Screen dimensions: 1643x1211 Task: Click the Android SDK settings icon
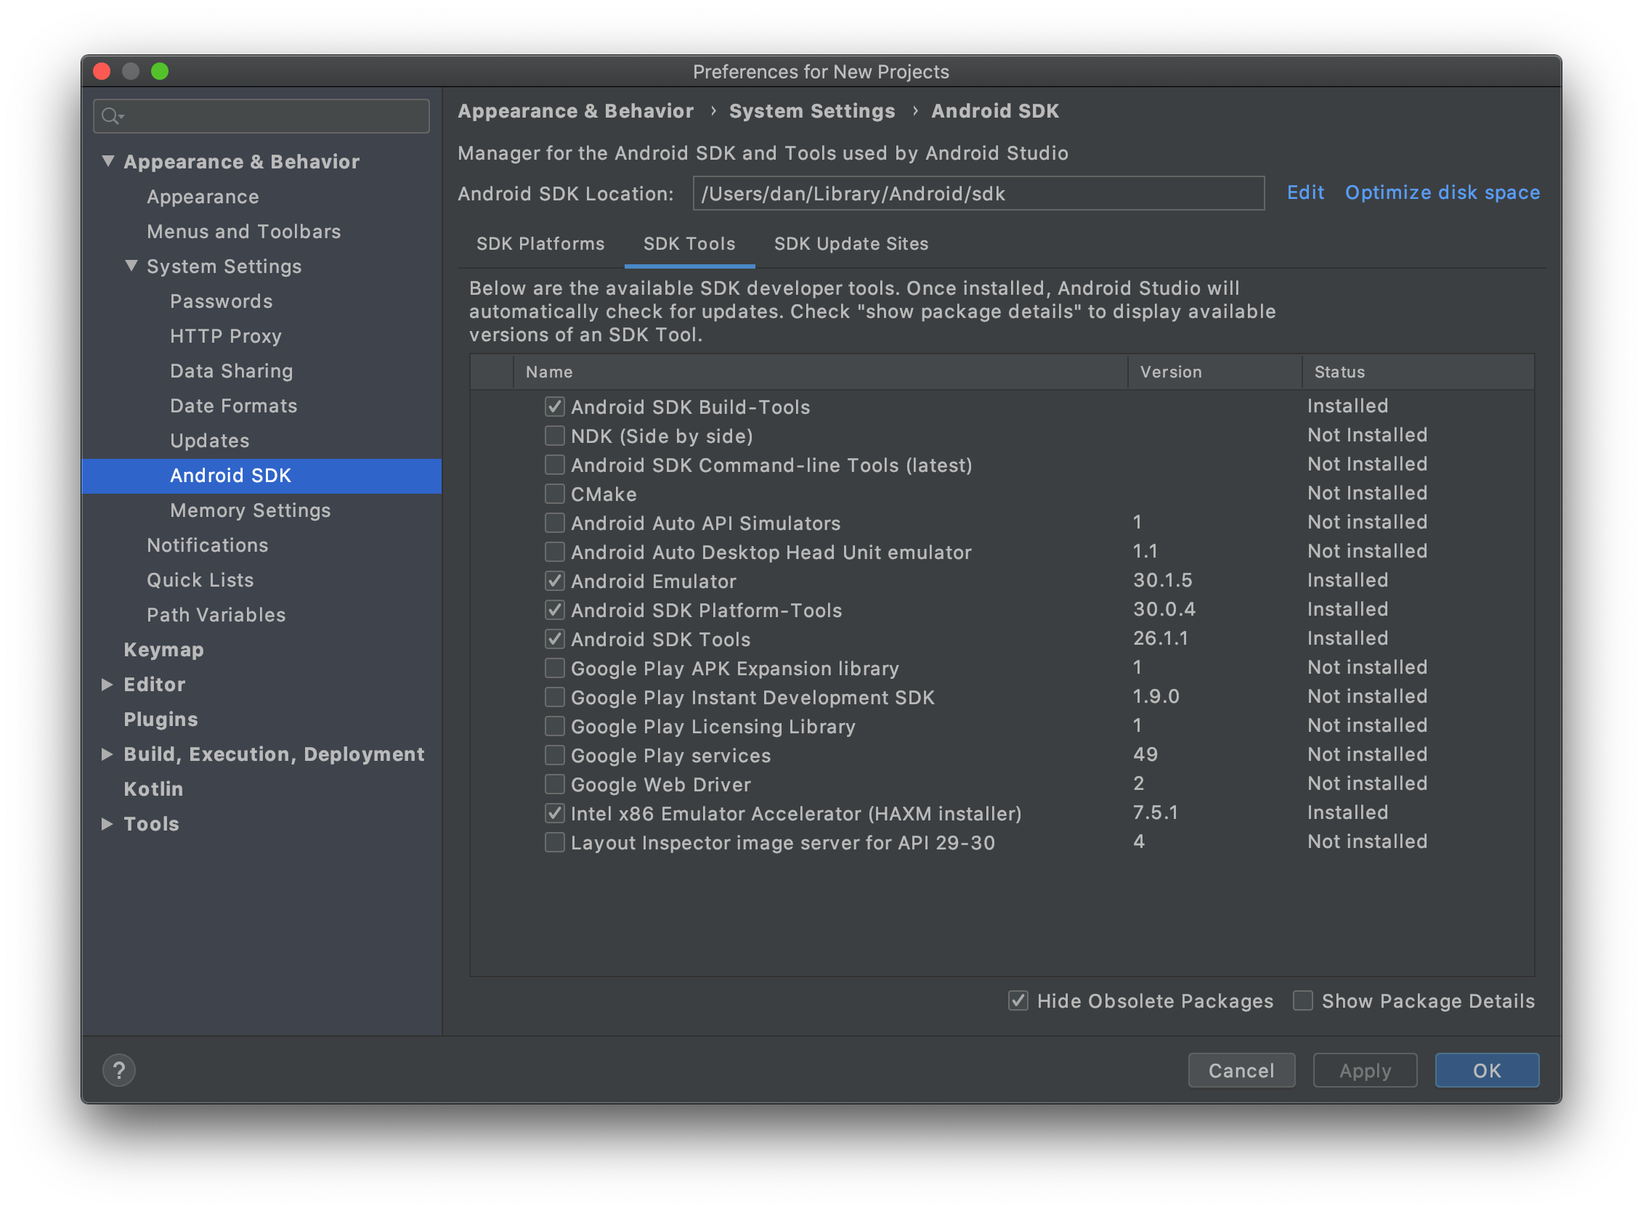pyautogui.click(x=230, y=476)
